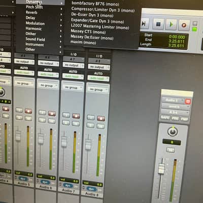Toggle the send mute button under pan knob
The width and height of the screenshot is (203, 203).
coord(171,150)
